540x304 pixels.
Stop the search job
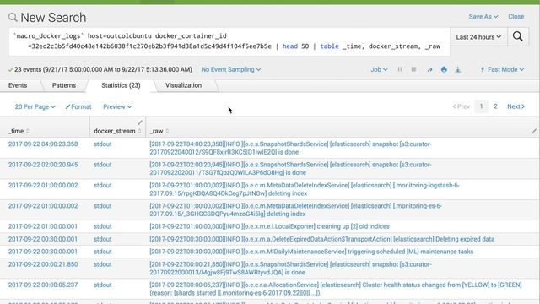(413, 69)
